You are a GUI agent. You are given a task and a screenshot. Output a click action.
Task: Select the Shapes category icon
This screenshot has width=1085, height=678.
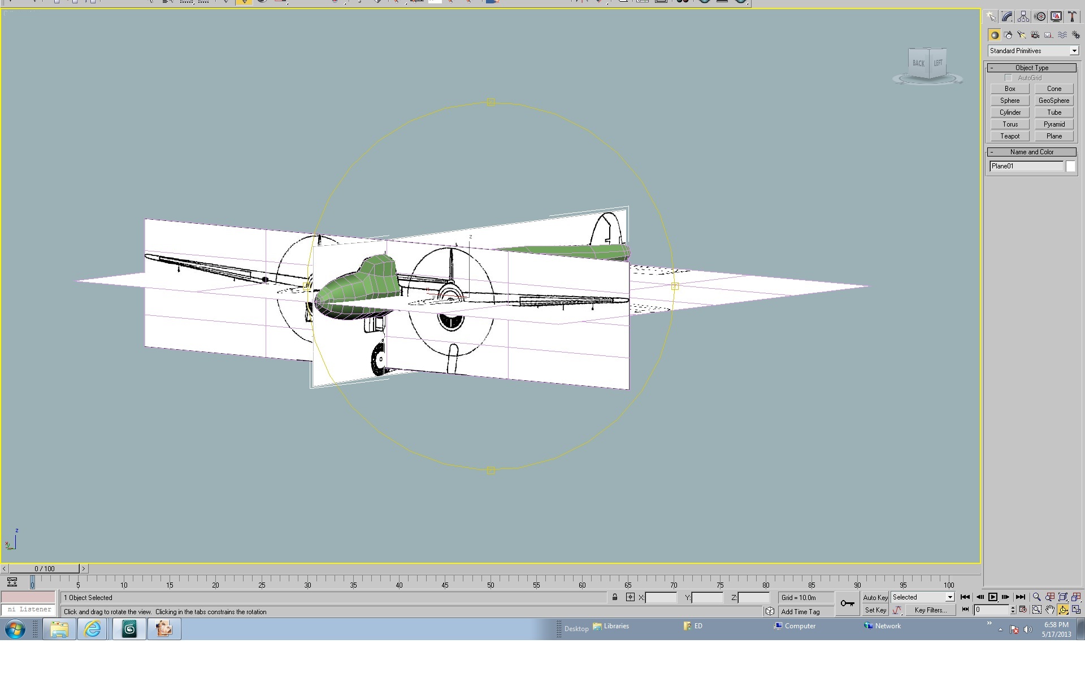(1008, 35)
